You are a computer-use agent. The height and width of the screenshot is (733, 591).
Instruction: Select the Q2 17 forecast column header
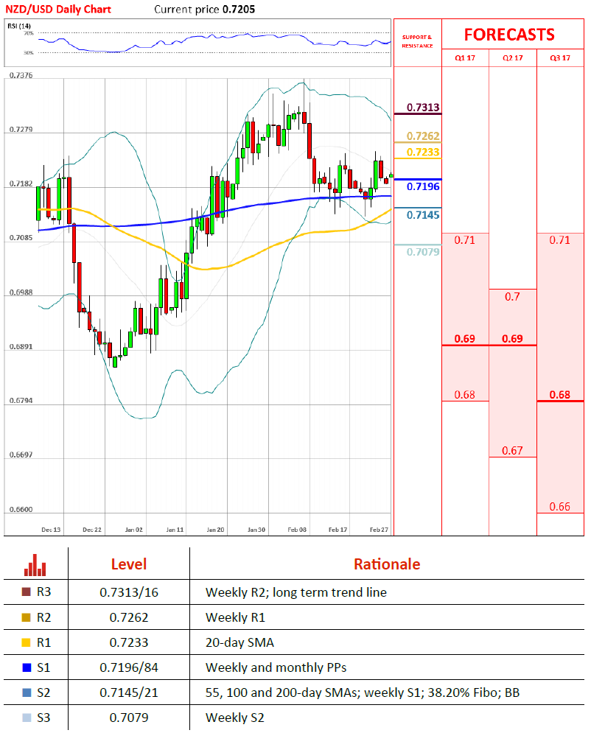pos(512,58)
